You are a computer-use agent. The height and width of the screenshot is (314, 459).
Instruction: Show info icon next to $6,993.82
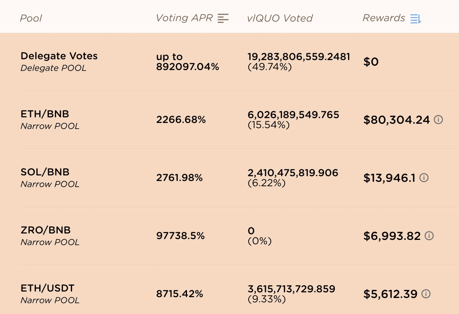coord(429,235)
